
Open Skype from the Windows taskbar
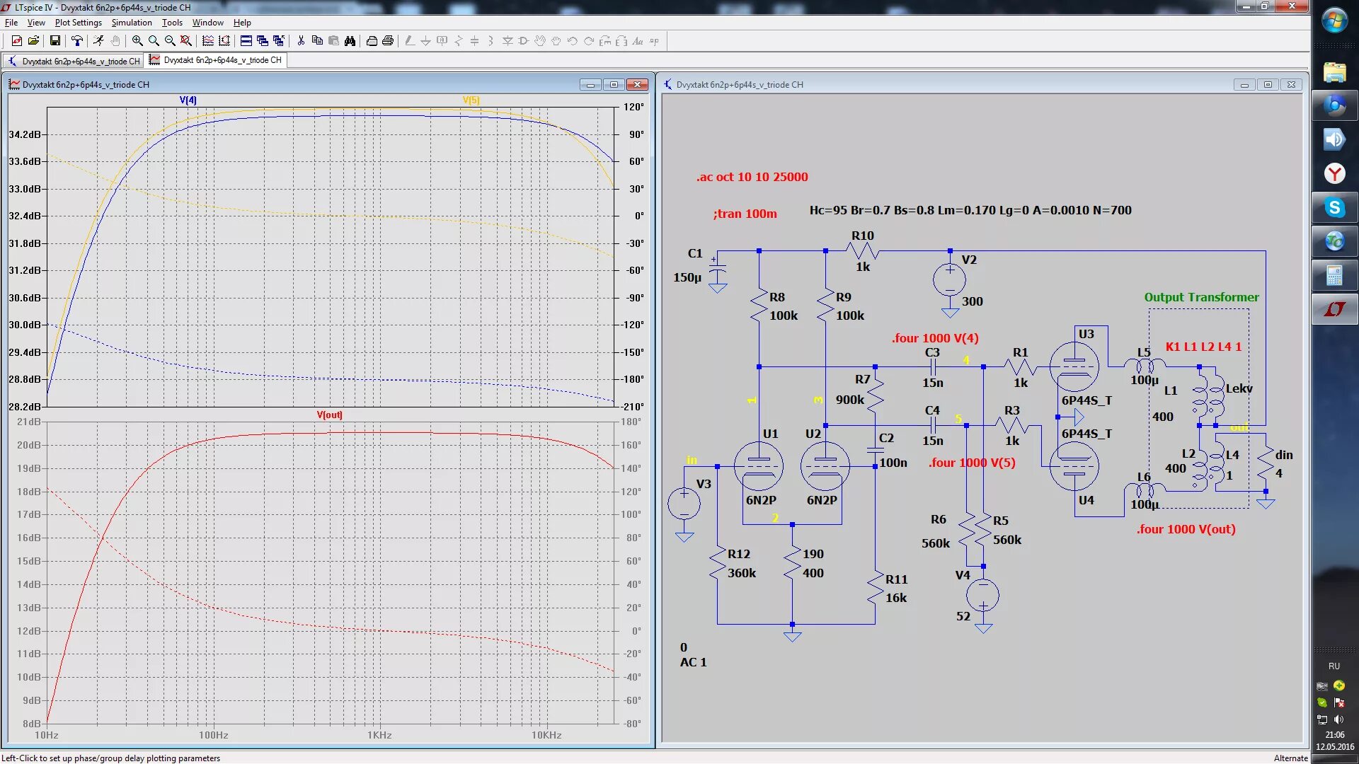click(x=1334, y=208)
